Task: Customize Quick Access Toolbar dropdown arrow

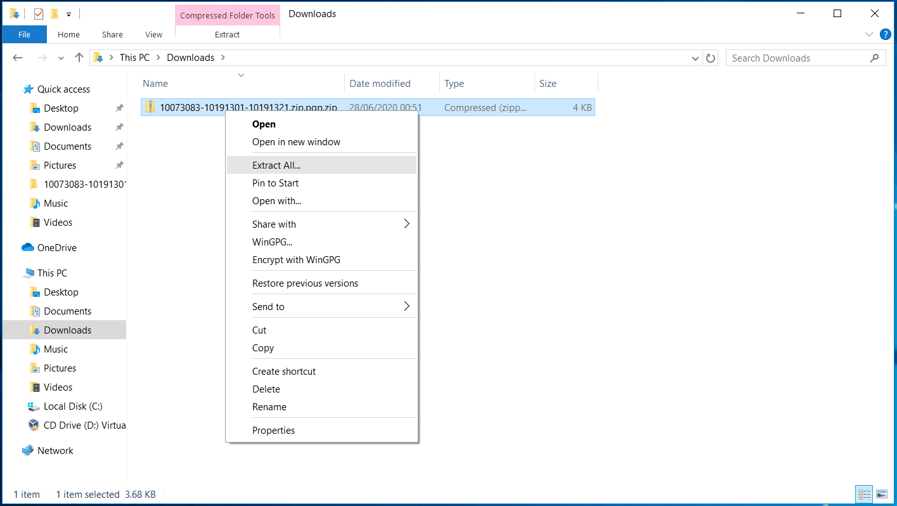Action: [x=68, y=14]
